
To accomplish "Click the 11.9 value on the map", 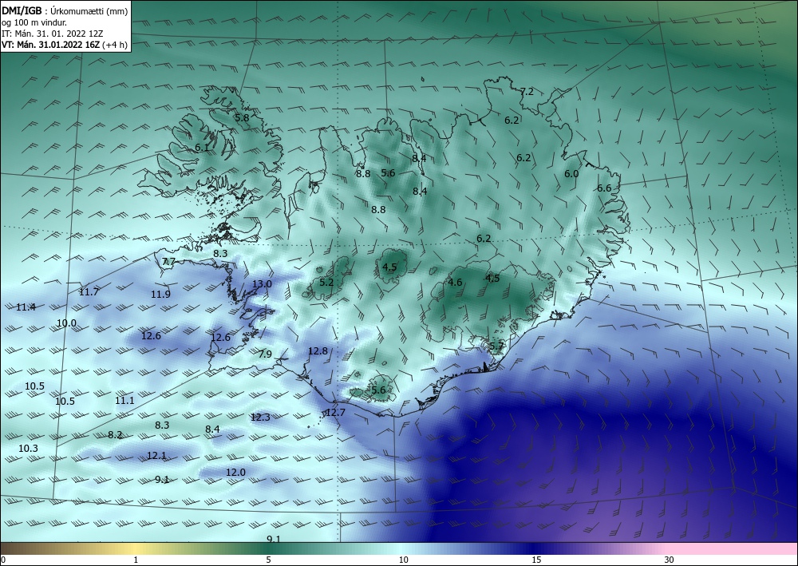I will click(160, 295).
